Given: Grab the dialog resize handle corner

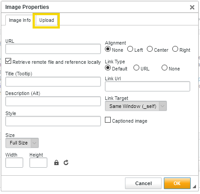Looking at the screenshot, I should [194, 186].
